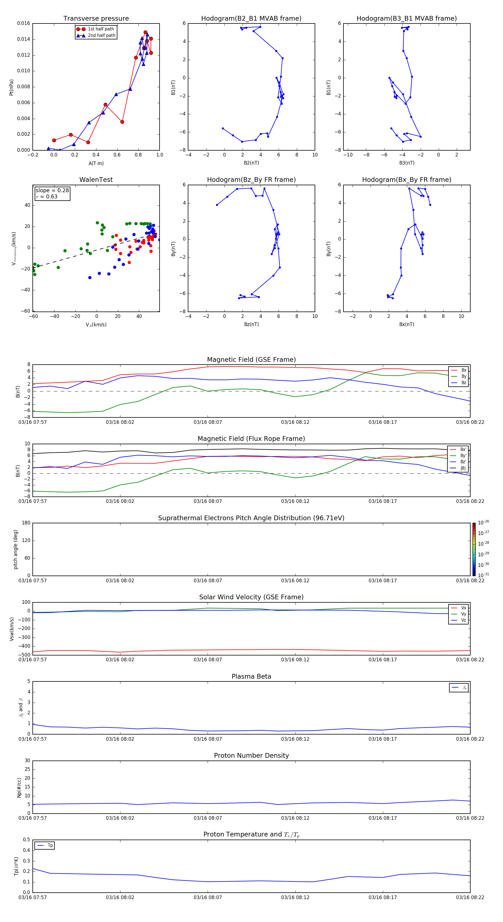This screenshot has height=922, width=503.
Task: Click the 'Hodogram(B2_B1 MVAB frame)' title
Action: click(251, 19)
